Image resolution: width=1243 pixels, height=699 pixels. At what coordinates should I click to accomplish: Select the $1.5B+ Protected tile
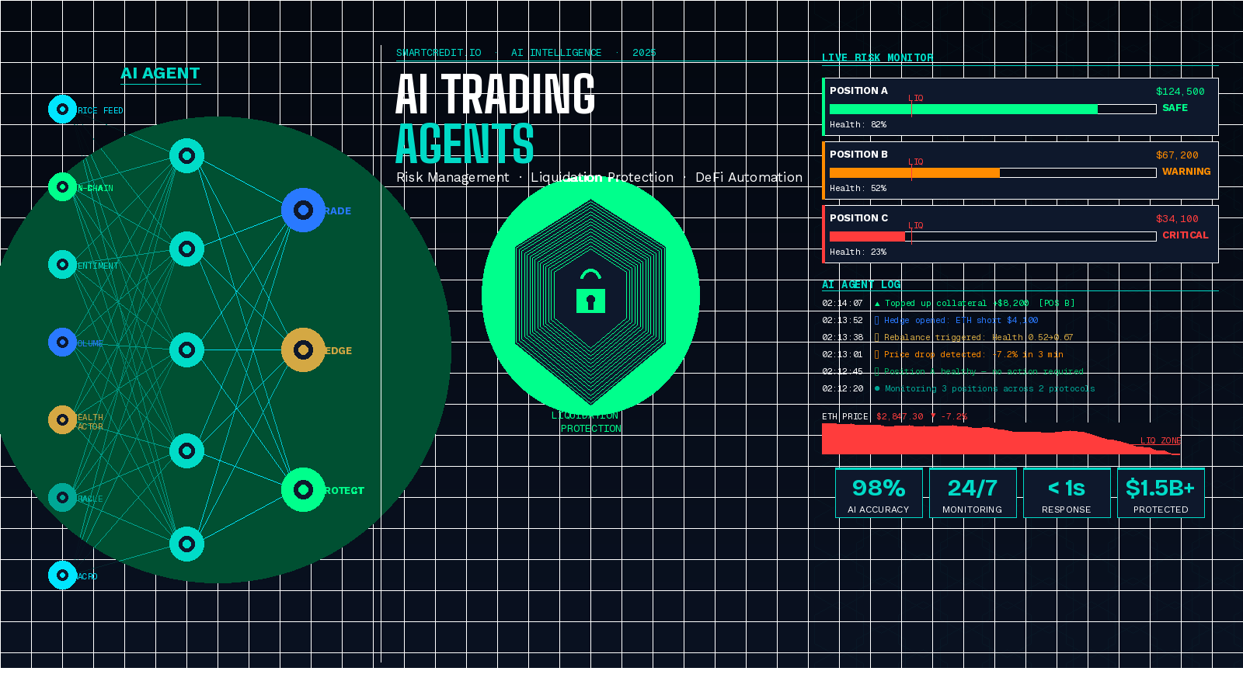[x=1161, y=493]
